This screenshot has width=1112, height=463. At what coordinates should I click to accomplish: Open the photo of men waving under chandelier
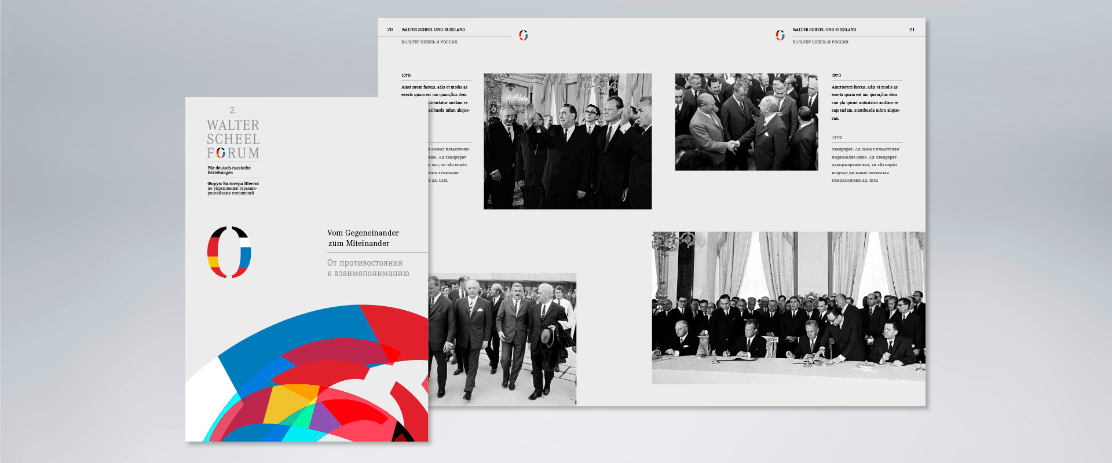pyautogui.click(x=568, y=141)
